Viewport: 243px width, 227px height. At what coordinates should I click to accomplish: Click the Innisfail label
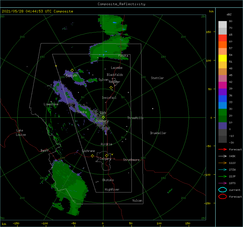109,98
